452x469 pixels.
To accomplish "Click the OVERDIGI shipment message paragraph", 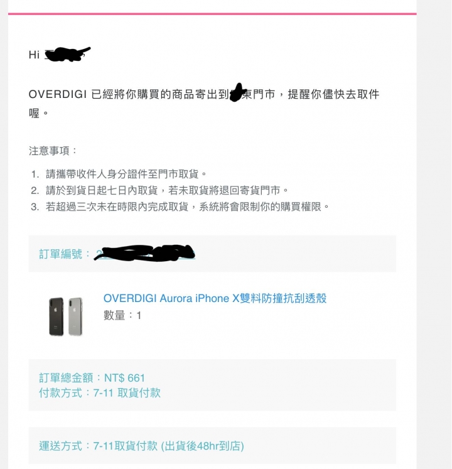I will coord(204,104).
